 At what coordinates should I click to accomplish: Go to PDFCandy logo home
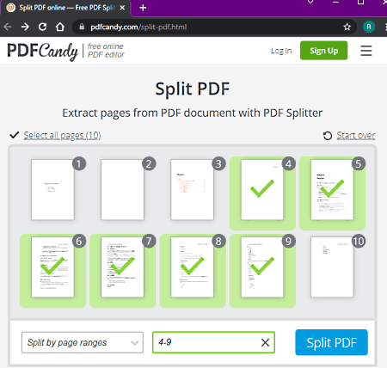coord(42,52)
